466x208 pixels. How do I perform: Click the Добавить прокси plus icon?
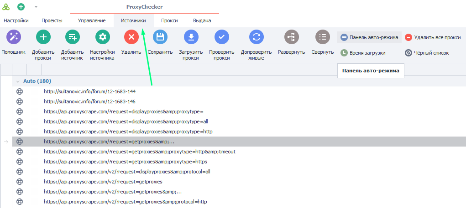[43, 37]
